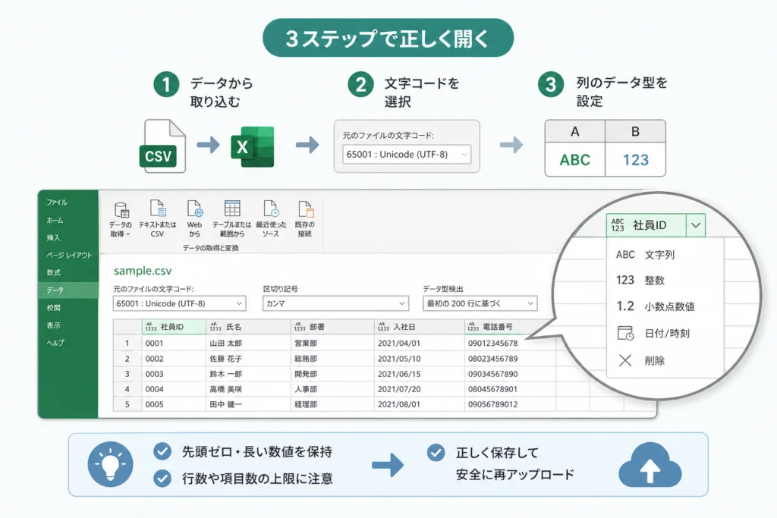Viewport: 777px width, 518px height.
Task: Choose 小数点数値 in the type menu
Action: pos(665,306)
